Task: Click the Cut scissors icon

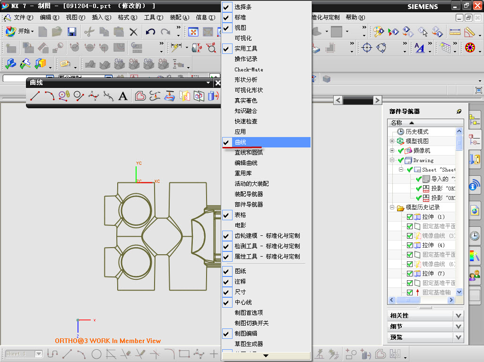Action: click(x=89, y=32)
